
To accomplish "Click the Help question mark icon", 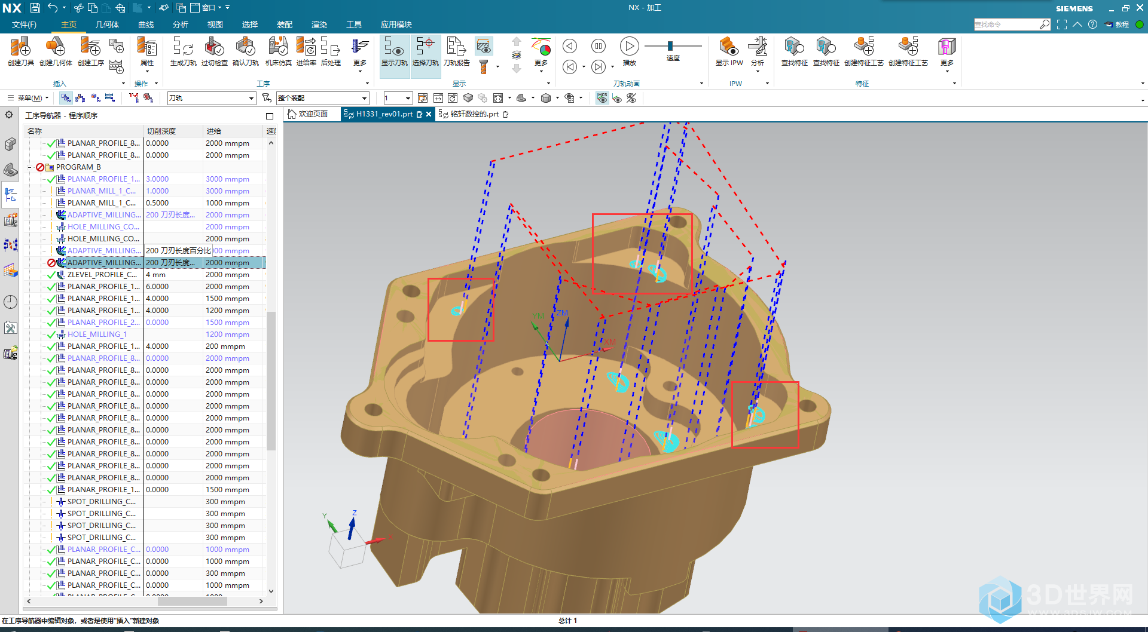I will coord(1092,24).
